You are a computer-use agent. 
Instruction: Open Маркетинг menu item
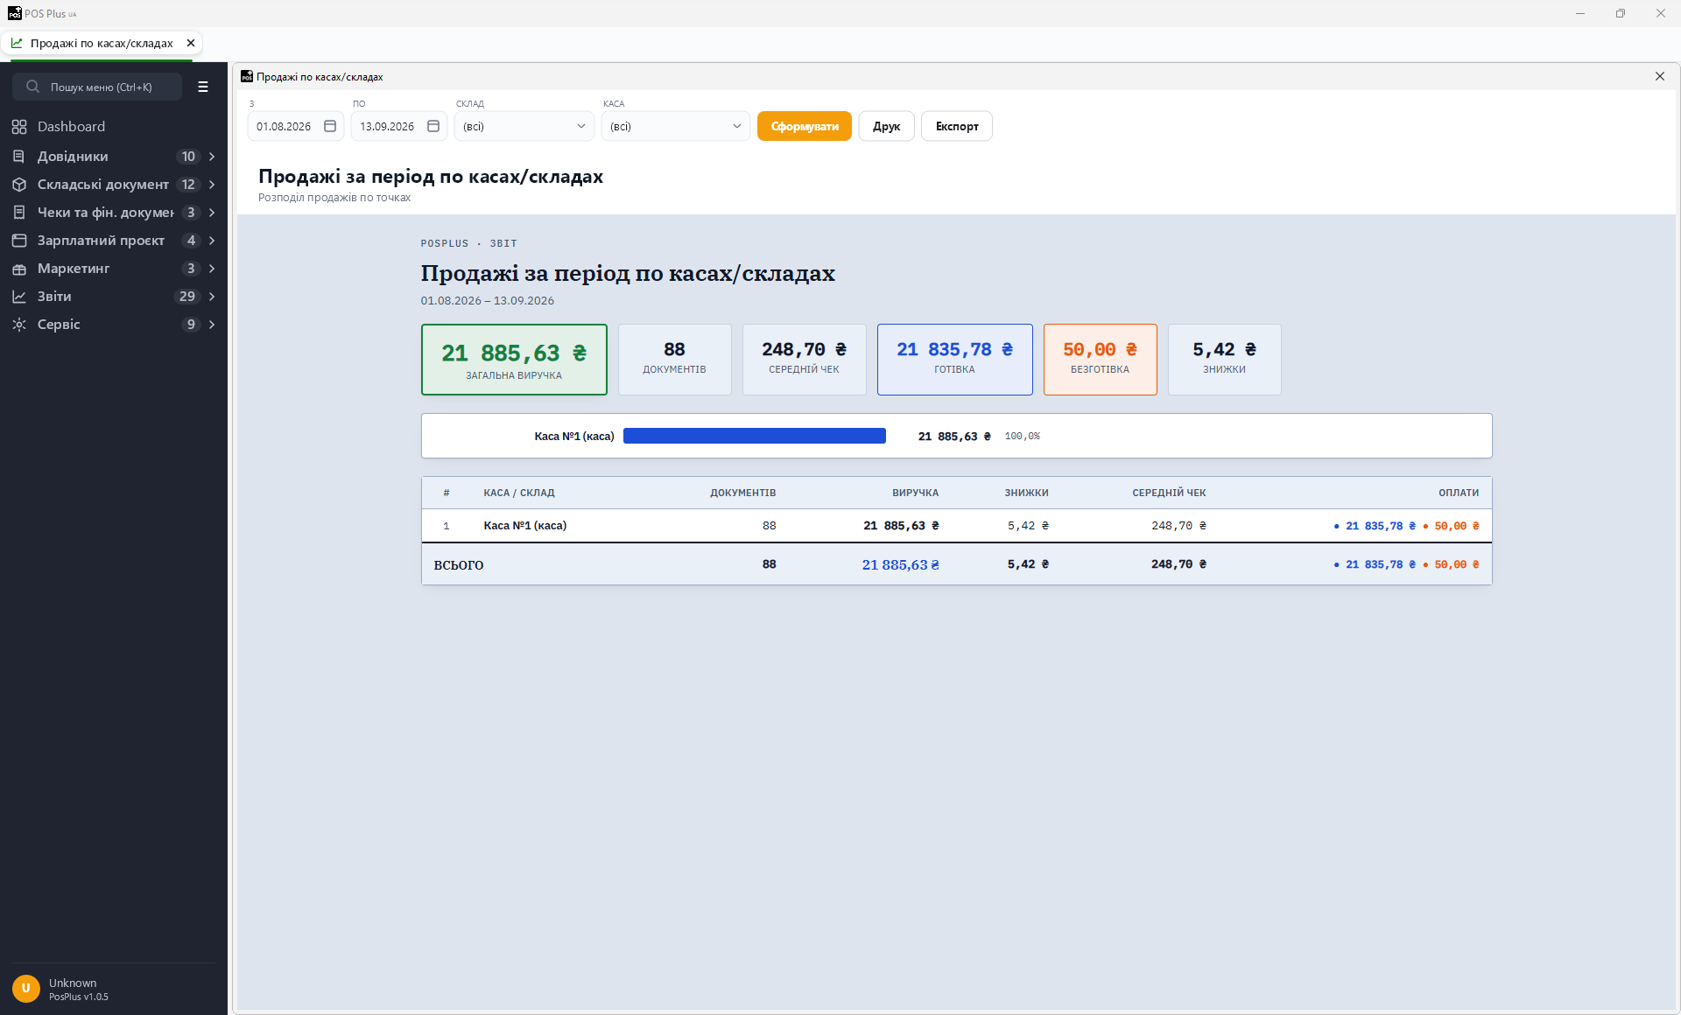(x=114, y=269)
